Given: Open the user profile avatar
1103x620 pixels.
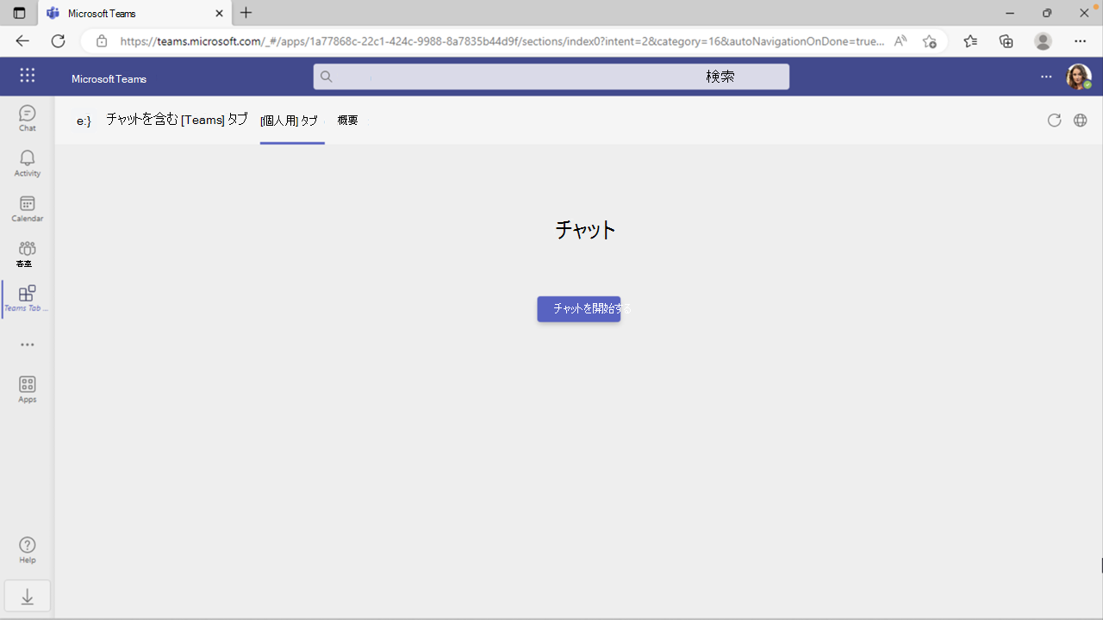Looking at the screenshot, I should tap(1079, 77).
